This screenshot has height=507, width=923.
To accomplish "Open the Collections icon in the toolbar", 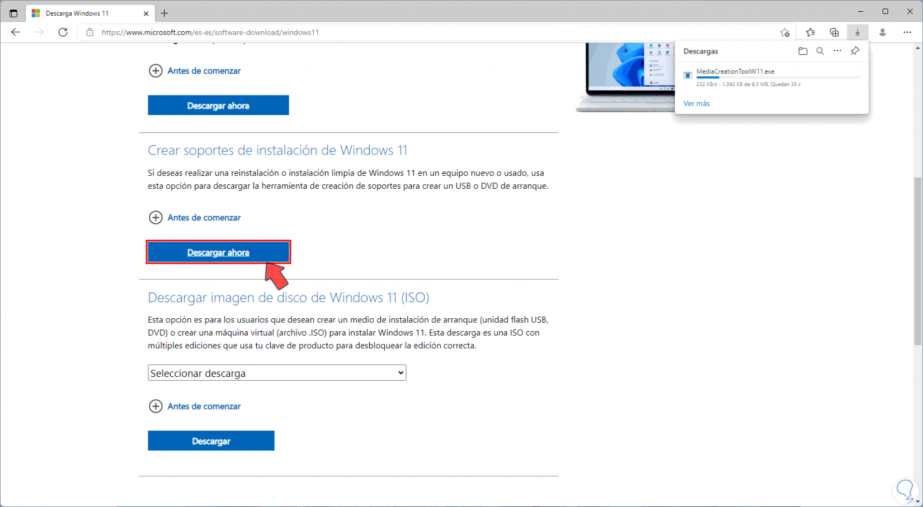I will click(x=834, y=32).
